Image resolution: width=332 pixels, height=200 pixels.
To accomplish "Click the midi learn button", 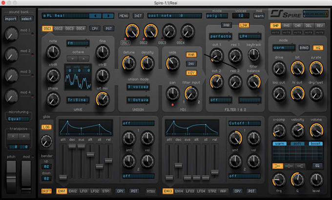I will pos(259,16).
